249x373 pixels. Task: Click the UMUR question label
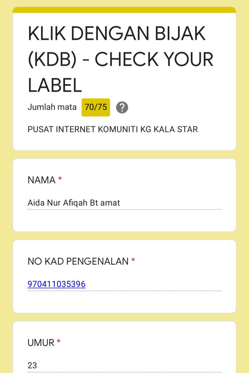point(41,343)
